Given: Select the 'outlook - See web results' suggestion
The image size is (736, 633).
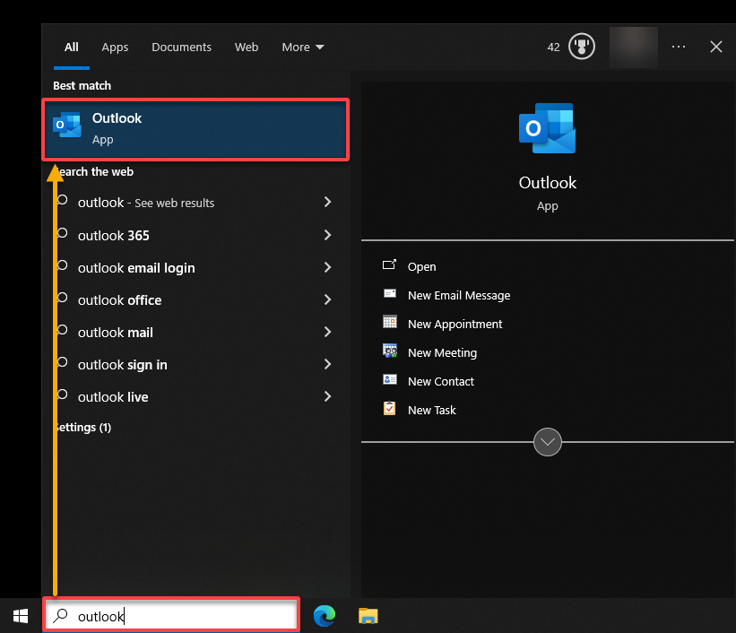Looking at the screenshot, I should pos(146,203).
